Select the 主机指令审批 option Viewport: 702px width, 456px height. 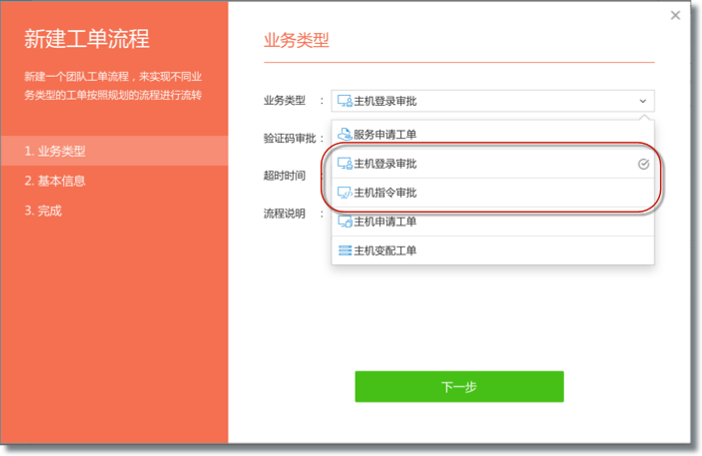point(384,193)
